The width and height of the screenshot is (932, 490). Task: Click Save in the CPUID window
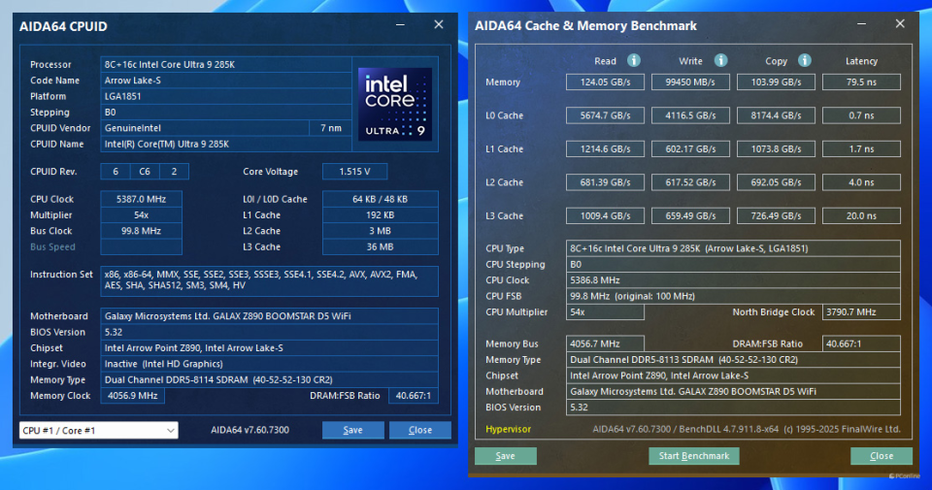pos(353,430)
